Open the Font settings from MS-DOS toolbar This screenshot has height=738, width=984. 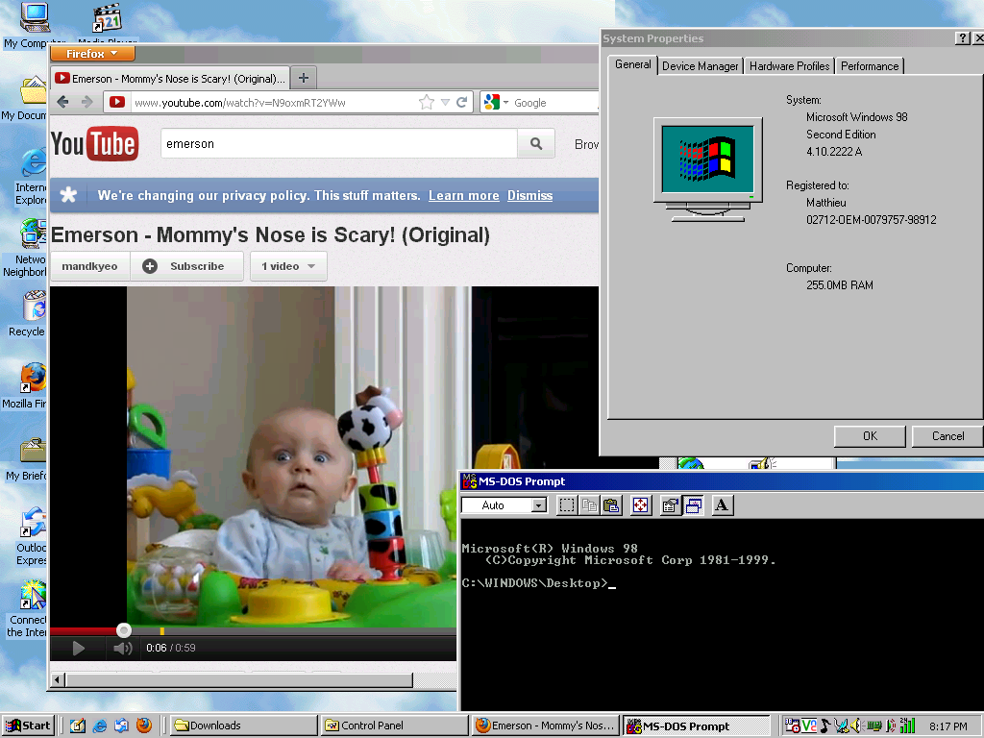[x=722, y=504]
